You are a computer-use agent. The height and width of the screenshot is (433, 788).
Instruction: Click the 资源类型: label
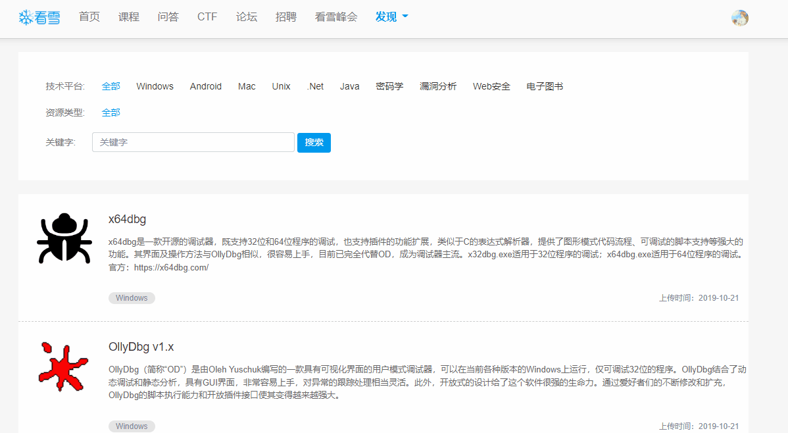coord(65,112)
